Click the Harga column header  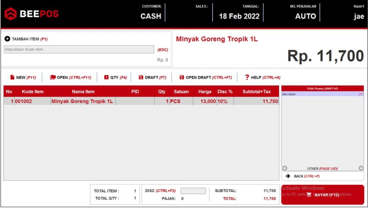(204, 91)
